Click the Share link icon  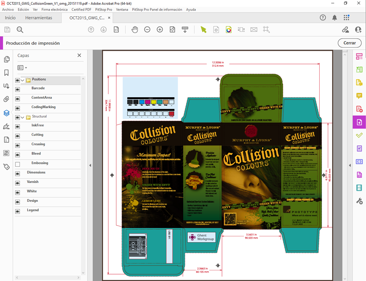[x=345, y=30]
